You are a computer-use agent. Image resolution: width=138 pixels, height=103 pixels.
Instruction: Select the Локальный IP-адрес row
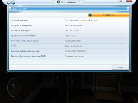pos(68,31)
